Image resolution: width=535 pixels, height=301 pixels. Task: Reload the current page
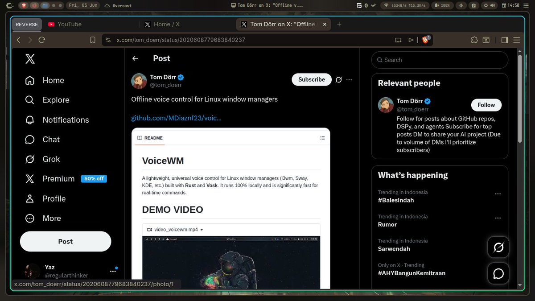(x=42, y=40)
